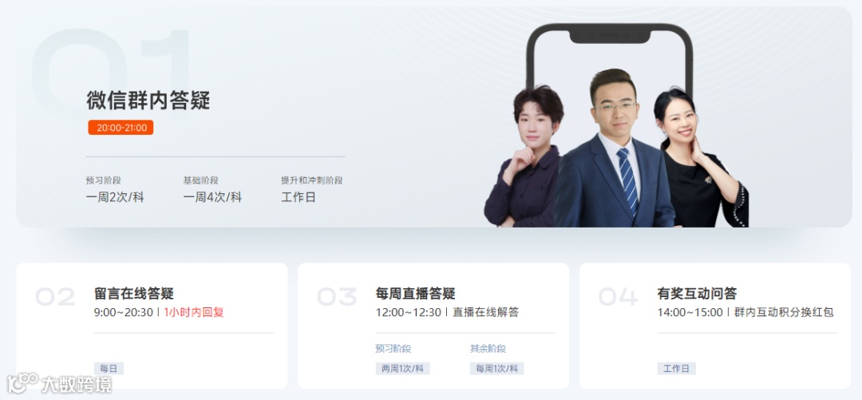Screen dimensions: 862x400
Task: Click the large 03 number icon
Action: click(337, 297)
